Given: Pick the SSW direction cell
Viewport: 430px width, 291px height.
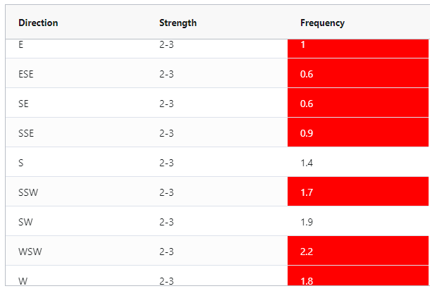Looking at the screenshot, I should click(27, 192).
